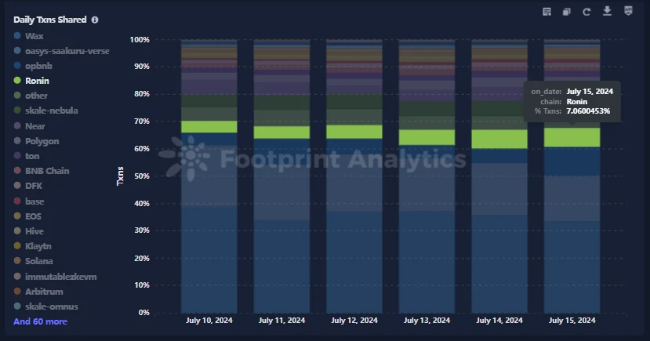Expand legend via "And 60 more"

pos(40,321)
